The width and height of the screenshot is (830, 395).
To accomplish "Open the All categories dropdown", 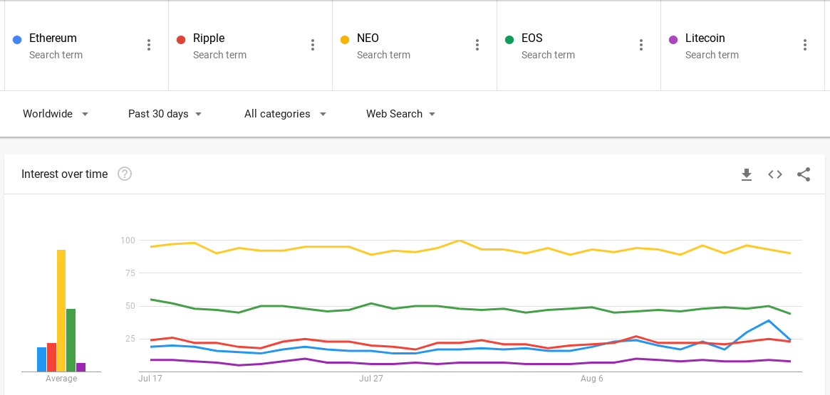I will tap(285, 114).
